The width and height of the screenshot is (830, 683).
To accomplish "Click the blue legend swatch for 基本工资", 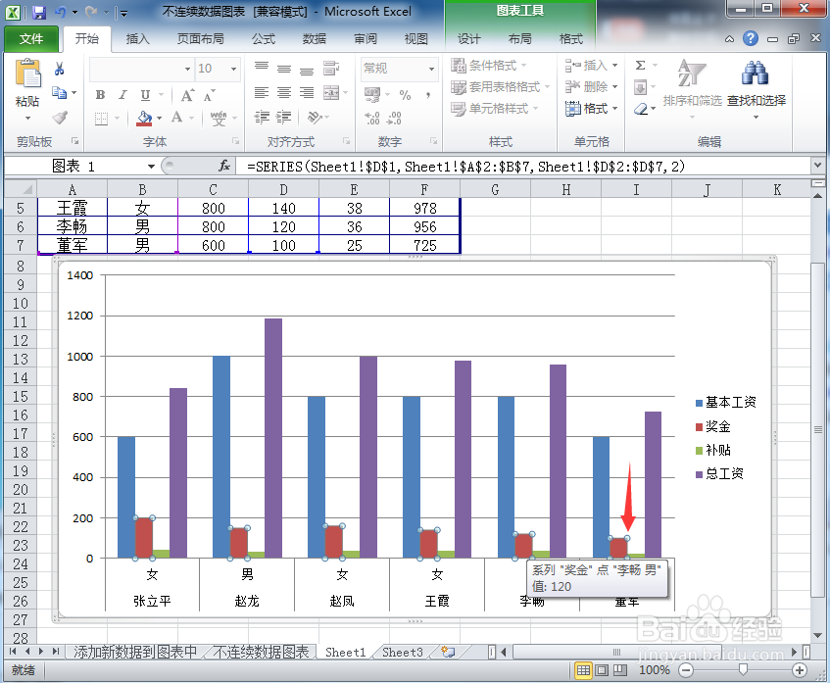I will [699, 404].
